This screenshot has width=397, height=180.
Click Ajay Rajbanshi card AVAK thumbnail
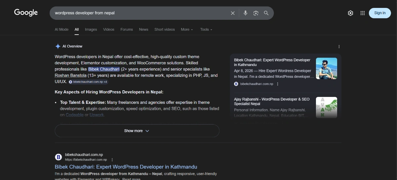[327, 107]
